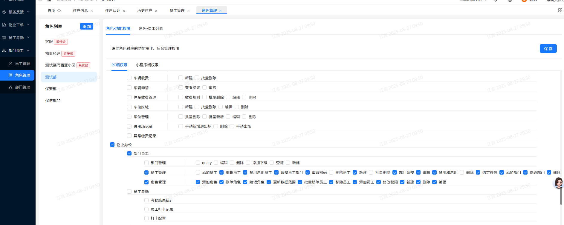Expand the 服务反馈 menu chevron
The width and height of the screenshot is (564, 225).
[28, 12]
